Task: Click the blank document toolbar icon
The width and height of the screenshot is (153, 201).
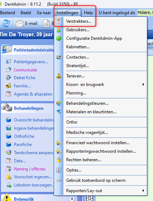Action: 46,23
